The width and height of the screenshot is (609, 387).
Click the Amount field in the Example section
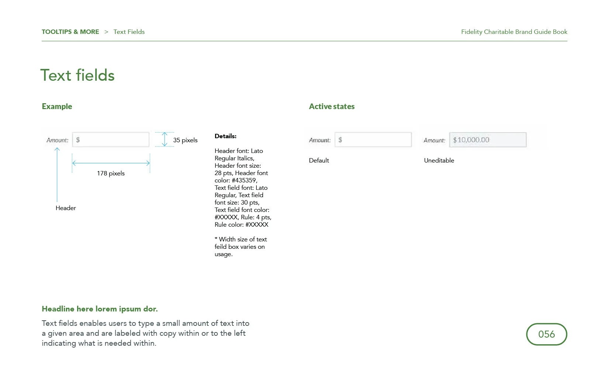[x=111, y=140]
